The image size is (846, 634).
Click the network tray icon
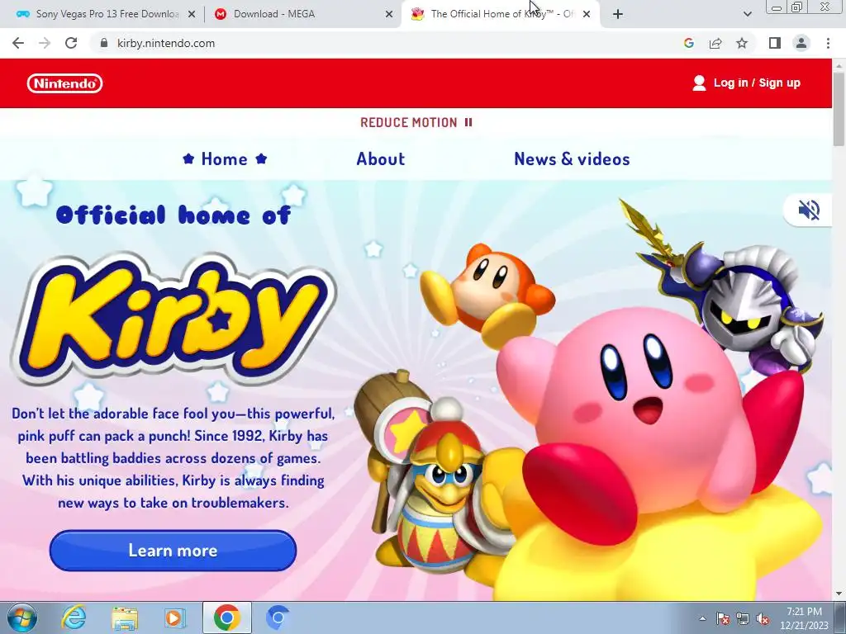(x=743, y=618)
